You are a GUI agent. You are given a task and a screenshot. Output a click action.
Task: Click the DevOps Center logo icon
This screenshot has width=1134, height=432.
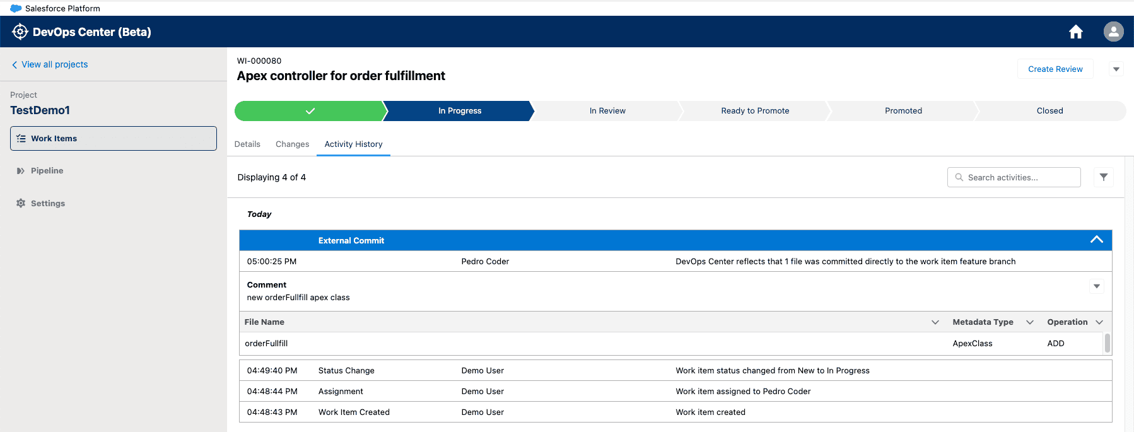[20, 32]
